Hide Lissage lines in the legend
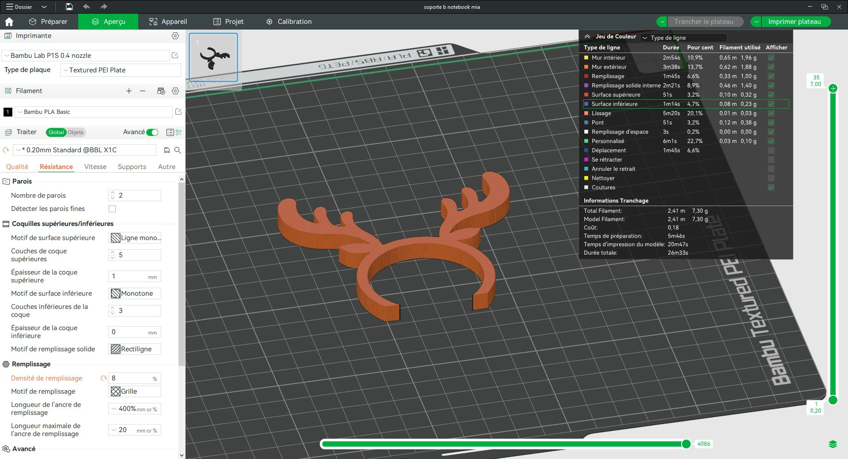 pyautogui.click(x=771, y=113)
